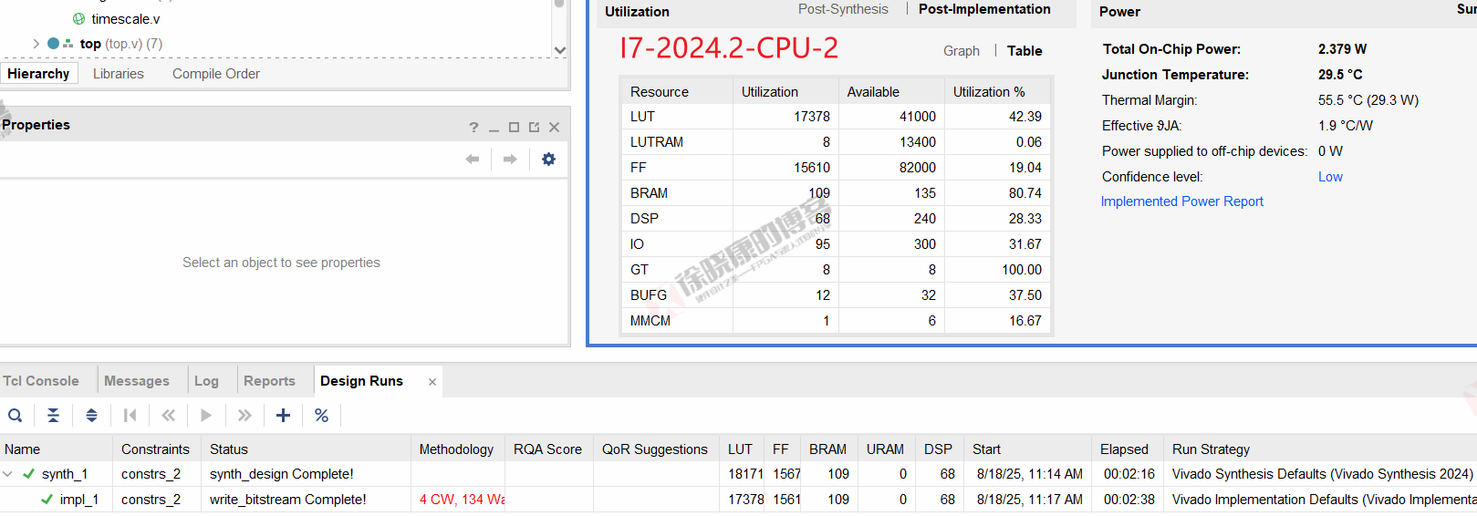Image resolution: width=1477 pixels, height=516 pixels.
Task: Launch runs play icon
Action: click(206, 416)
